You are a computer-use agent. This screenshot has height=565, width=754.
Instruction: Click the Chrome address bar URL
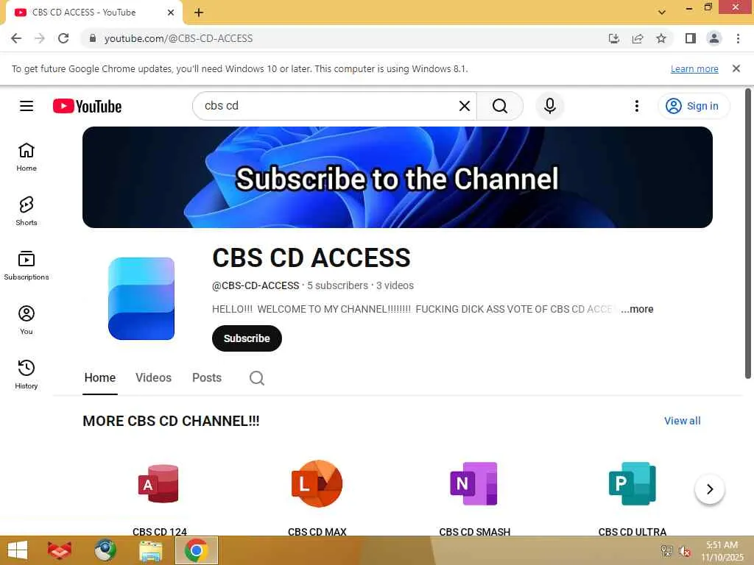[178, 38]
